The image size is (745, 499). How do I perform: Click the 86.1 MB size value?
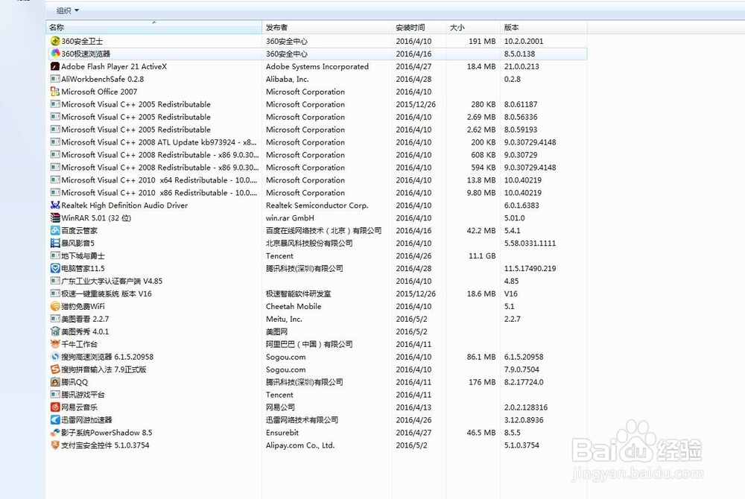point(481,357)
